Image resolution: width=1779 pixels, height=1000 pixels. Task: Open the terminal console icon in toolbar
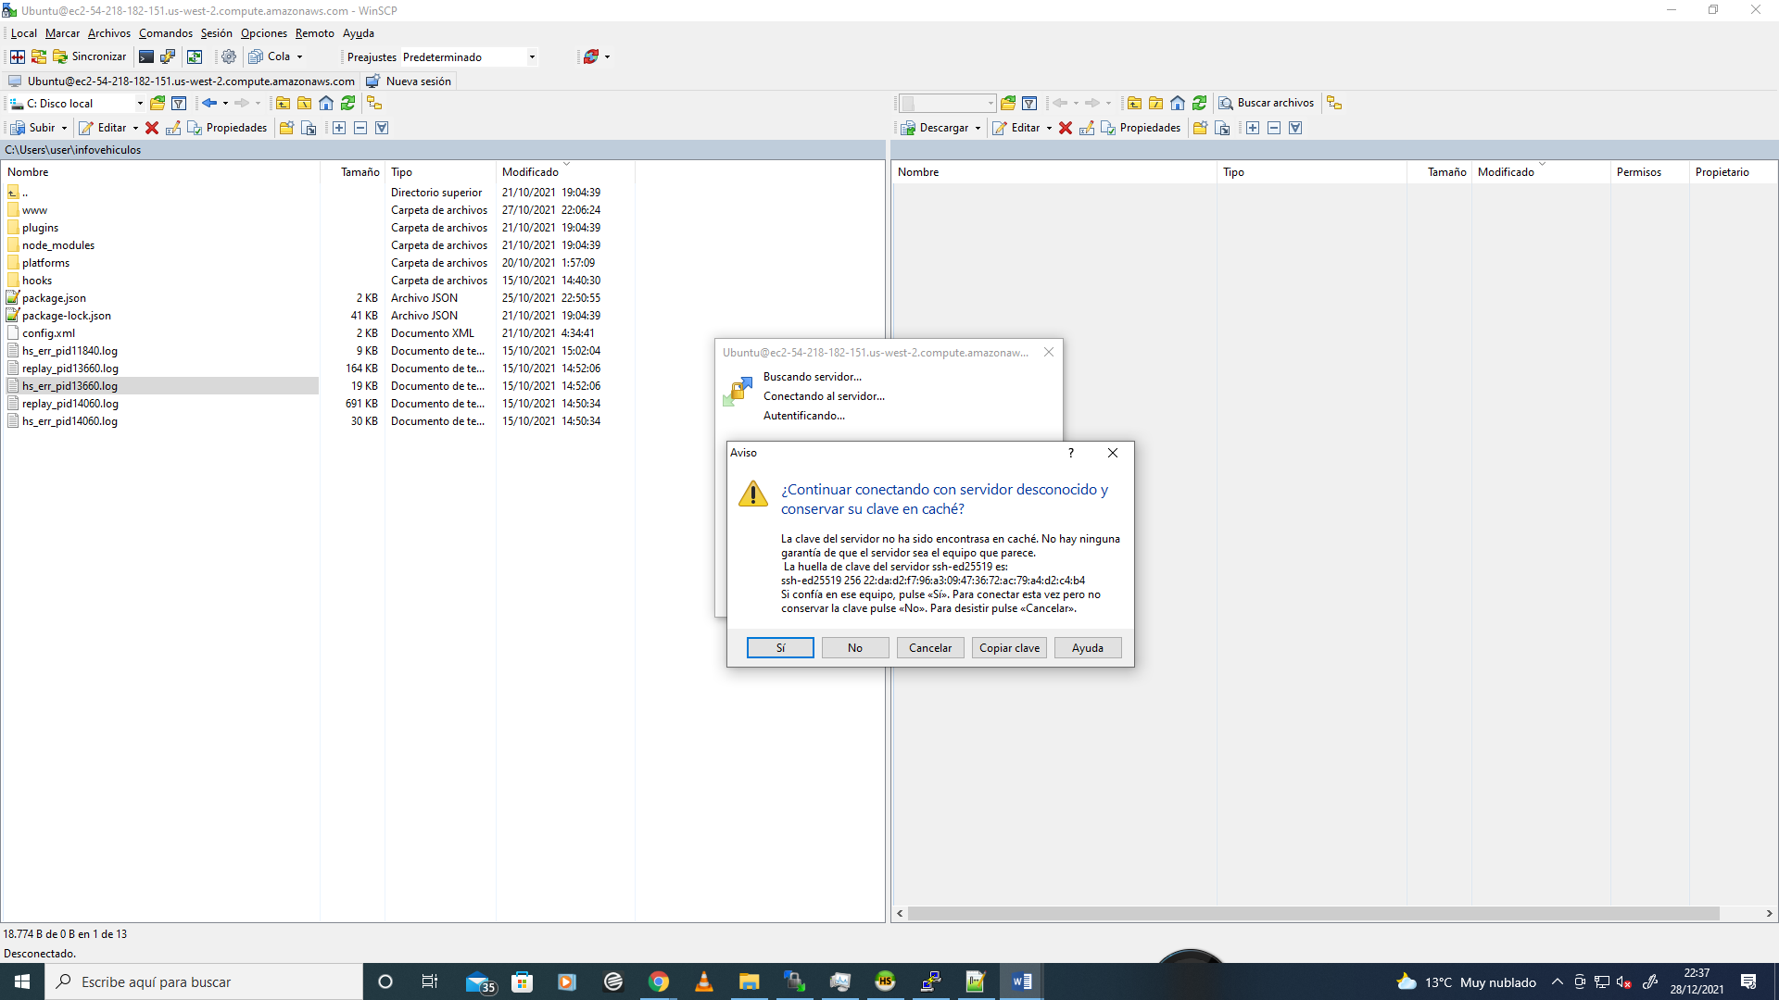[x=146, y=56]
